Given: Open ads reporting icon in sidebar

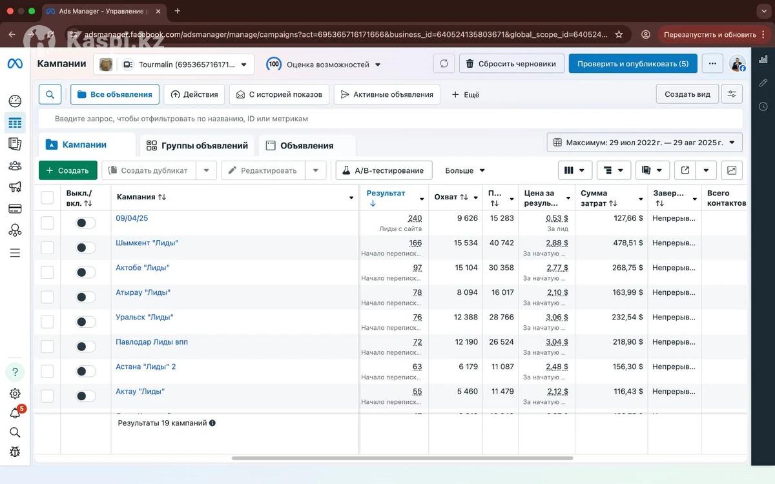Looking at the screenshot, I should point(15,144).
